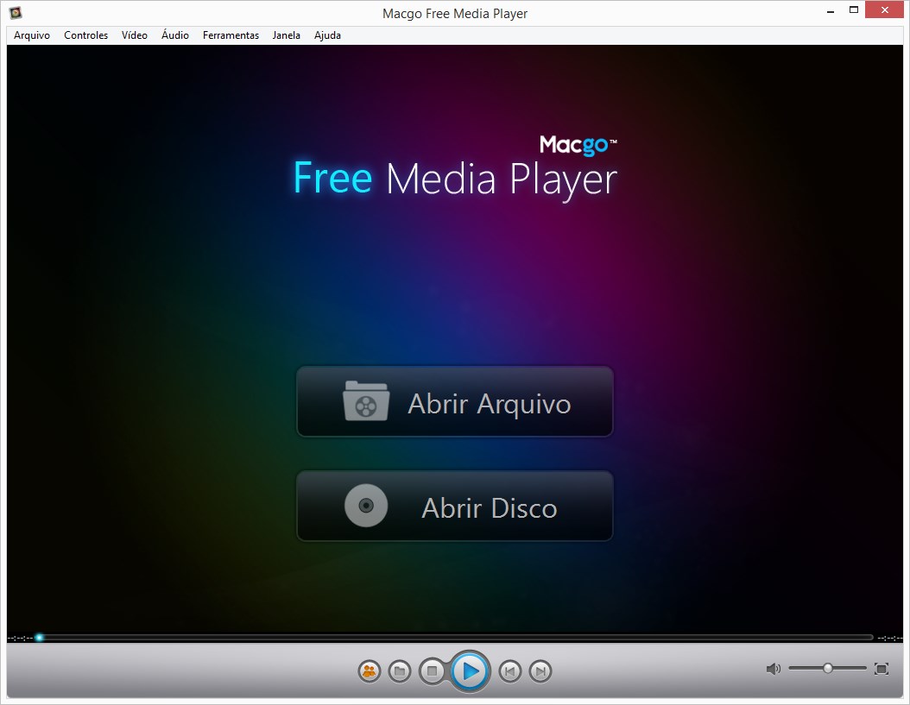910x705 pixels.
Task: Start playback with the blue play button
Action: 470,671
